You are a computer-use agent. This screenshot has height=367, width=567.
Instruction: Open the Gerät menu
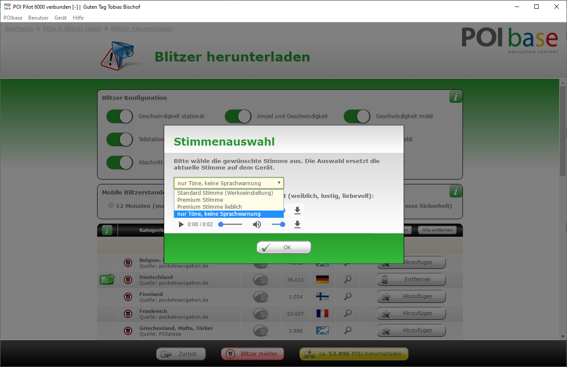click(61, 18)
